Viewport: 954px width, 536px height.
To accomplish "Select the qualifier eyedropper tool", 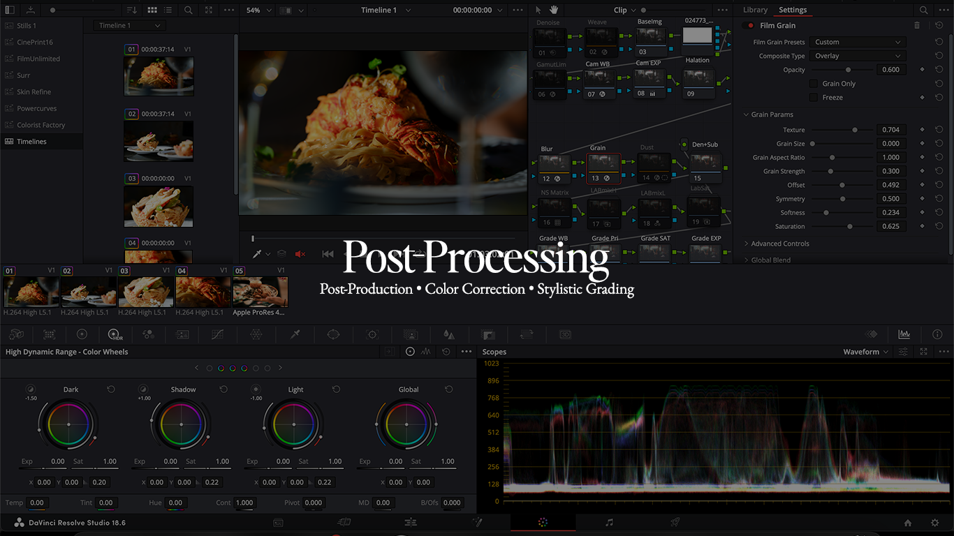I will coord(294,334).
